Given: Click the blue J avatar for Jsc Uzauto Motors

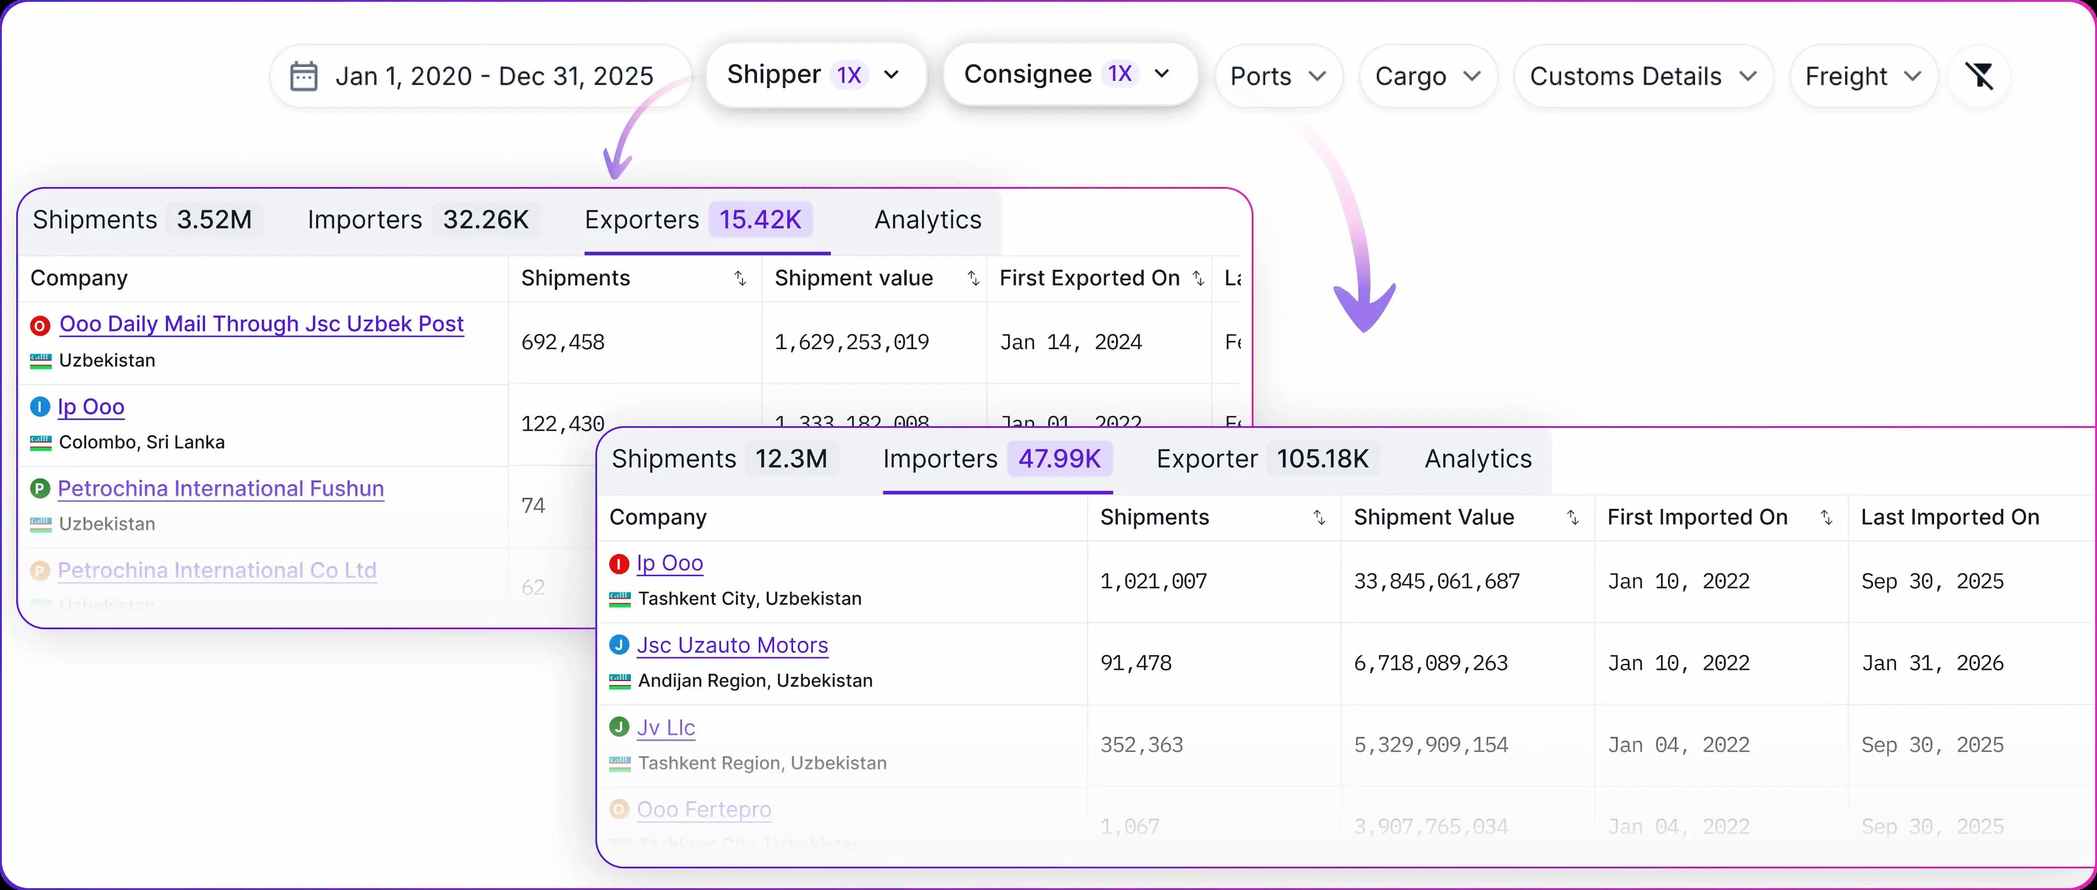Looking at the screenshot, I should (619, 645).
